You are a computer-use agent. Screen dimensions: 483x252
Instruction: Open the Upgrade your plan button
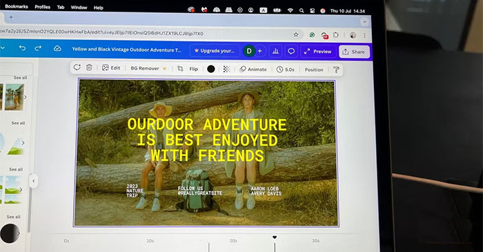pos(215,51)
